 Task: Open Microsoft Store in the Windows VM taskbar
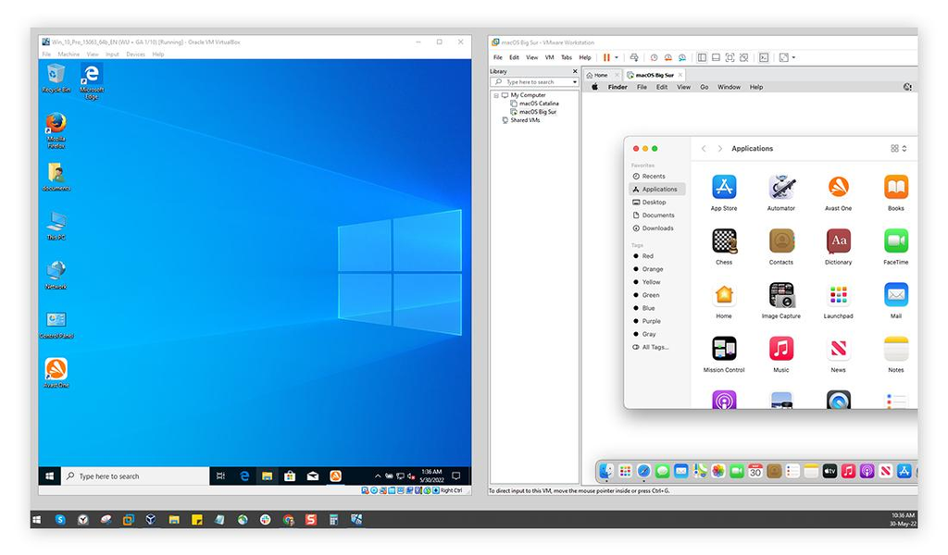tap(290, 475)
